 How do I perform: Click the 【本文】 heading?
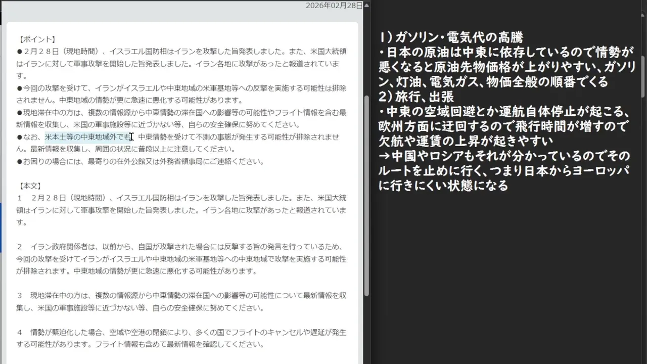click(31, 186)
